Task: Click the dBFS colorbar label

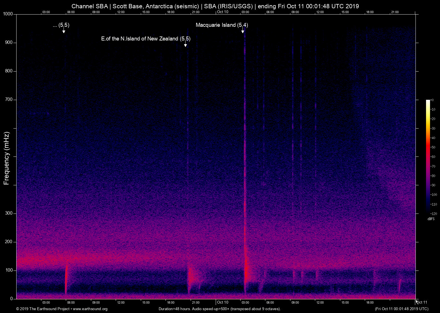Action: (431, 219)
